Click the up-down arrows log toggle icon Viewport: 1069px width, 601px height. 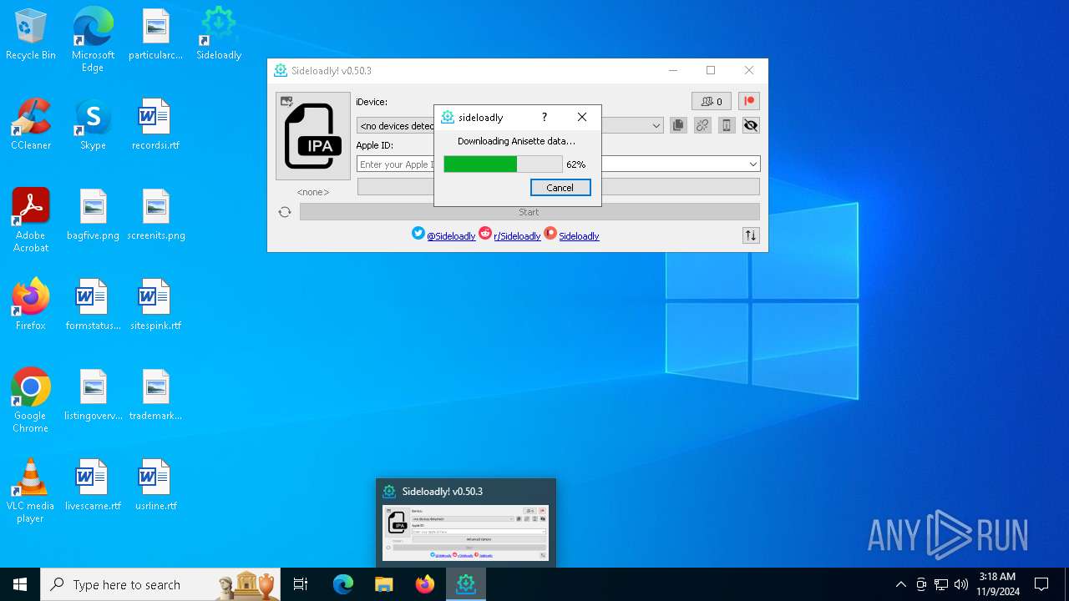tap(751, 235)
